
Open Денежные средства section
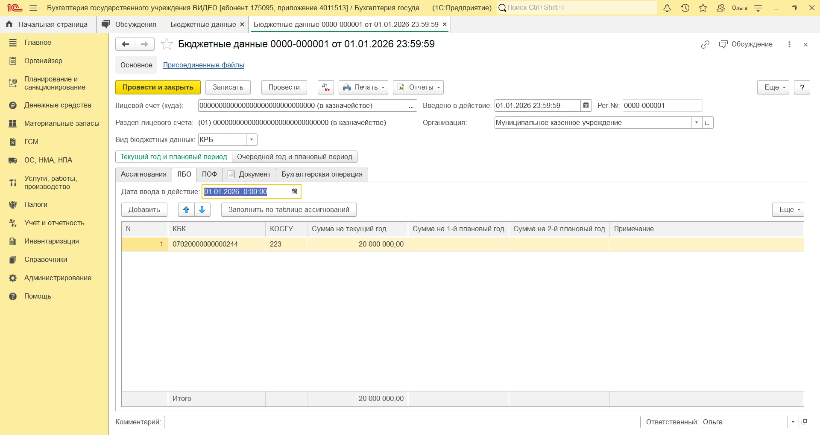54,105
